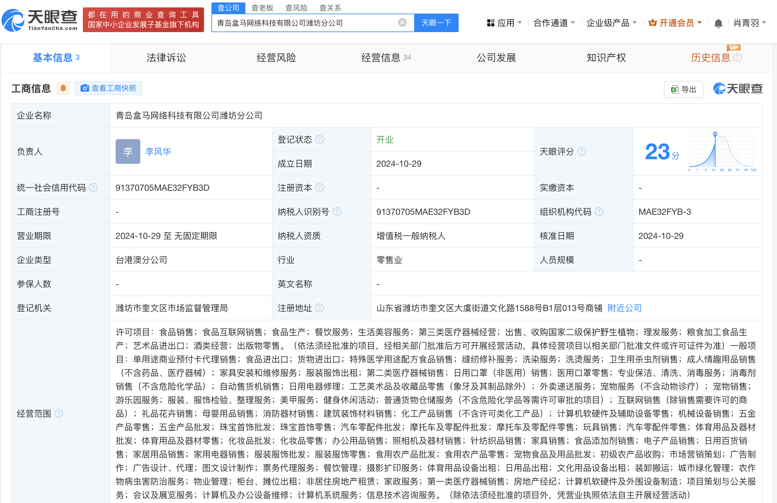
Task: Click the notification bell in header
Action: (x=718, y=23)
